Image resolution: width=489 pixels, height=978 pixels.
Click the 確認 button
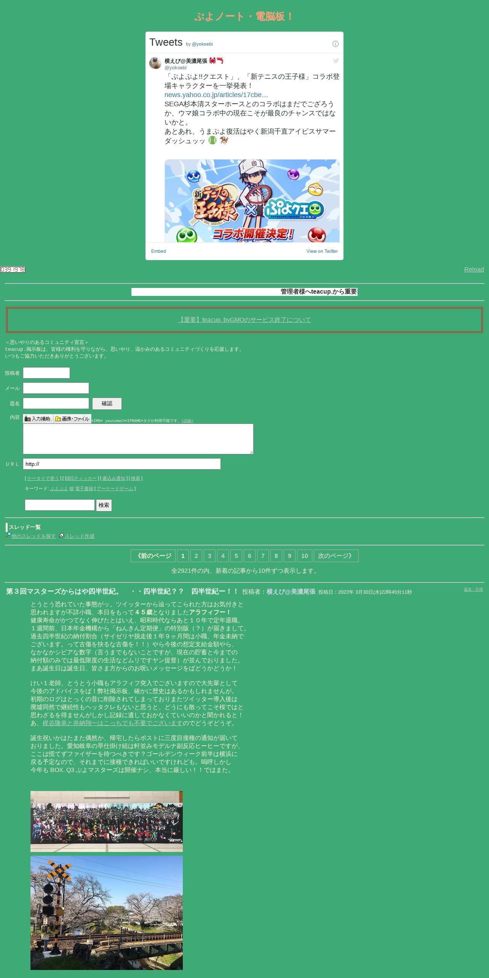107,404
